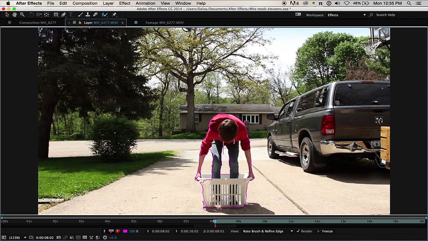This screenshot has width=428, height=241.
Task: Open Spotlight search in menu bar
Action: tap(409, 3)
